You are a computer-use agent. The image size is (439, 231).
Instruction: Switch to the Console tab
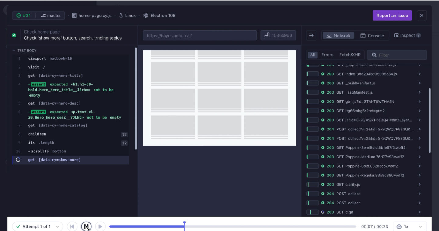372,36
